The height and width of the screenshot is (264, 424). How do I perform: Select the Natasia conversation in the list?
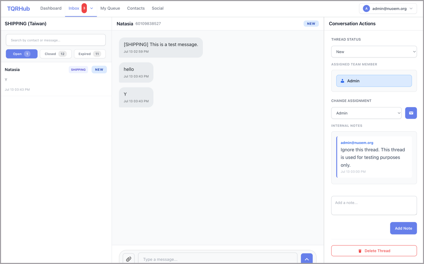point(56,79)
